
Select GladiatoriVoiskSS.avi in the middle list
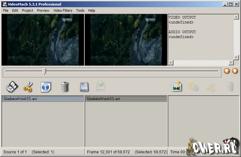[126, 99]
